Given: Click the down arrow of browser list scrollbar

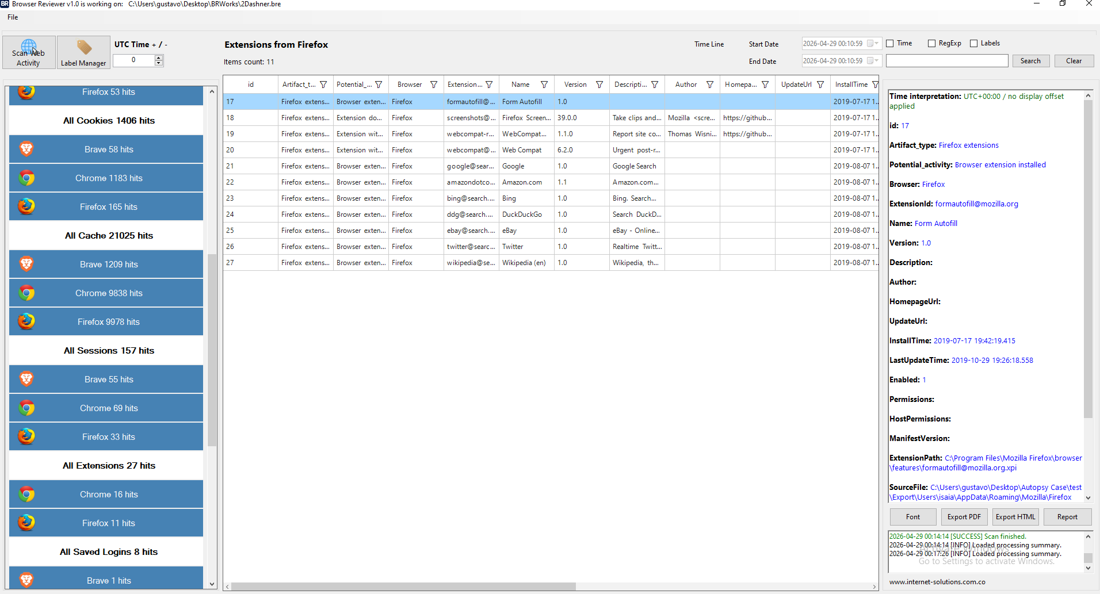Looking at the screenshot, I should click(212, 584).
